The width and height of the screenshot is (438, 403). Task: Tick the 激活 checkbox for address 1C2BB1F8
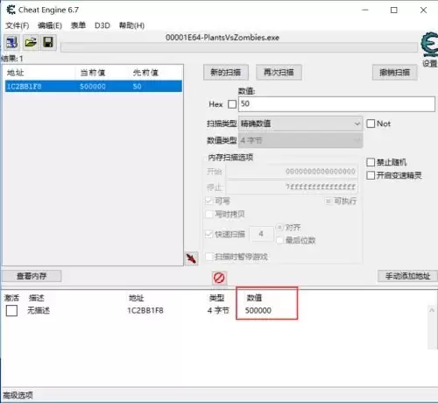[11, 310]
